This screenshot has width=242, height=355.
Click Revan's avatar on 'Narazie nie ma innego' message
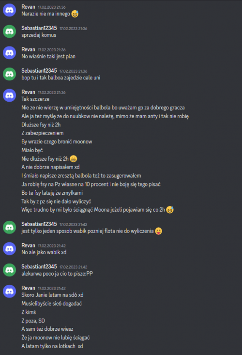pos(9,10)
